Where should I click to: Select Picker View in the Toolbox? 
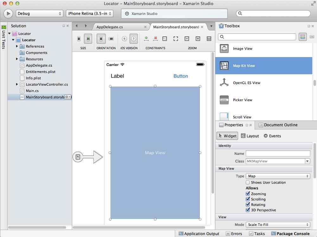(x=263, y=100)
